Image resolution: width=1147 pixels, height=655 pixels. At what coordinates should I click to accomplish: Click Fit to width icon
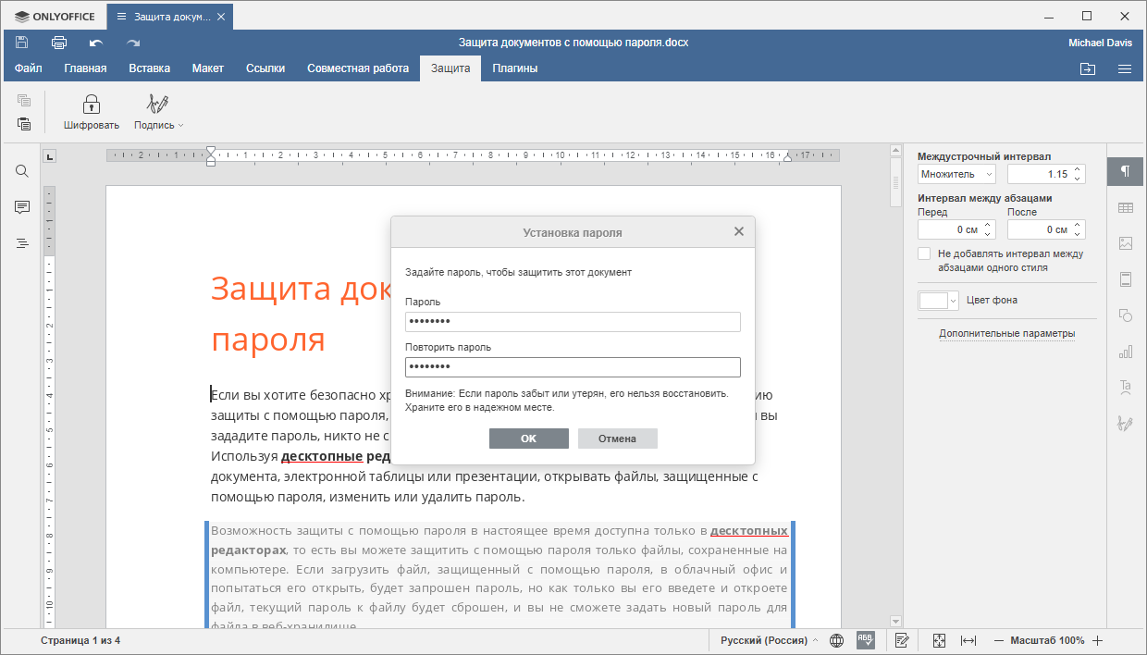[x=968, y=640]
